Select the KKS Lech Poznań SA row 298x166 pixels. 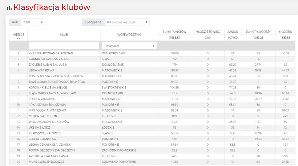tap(152, 53)
